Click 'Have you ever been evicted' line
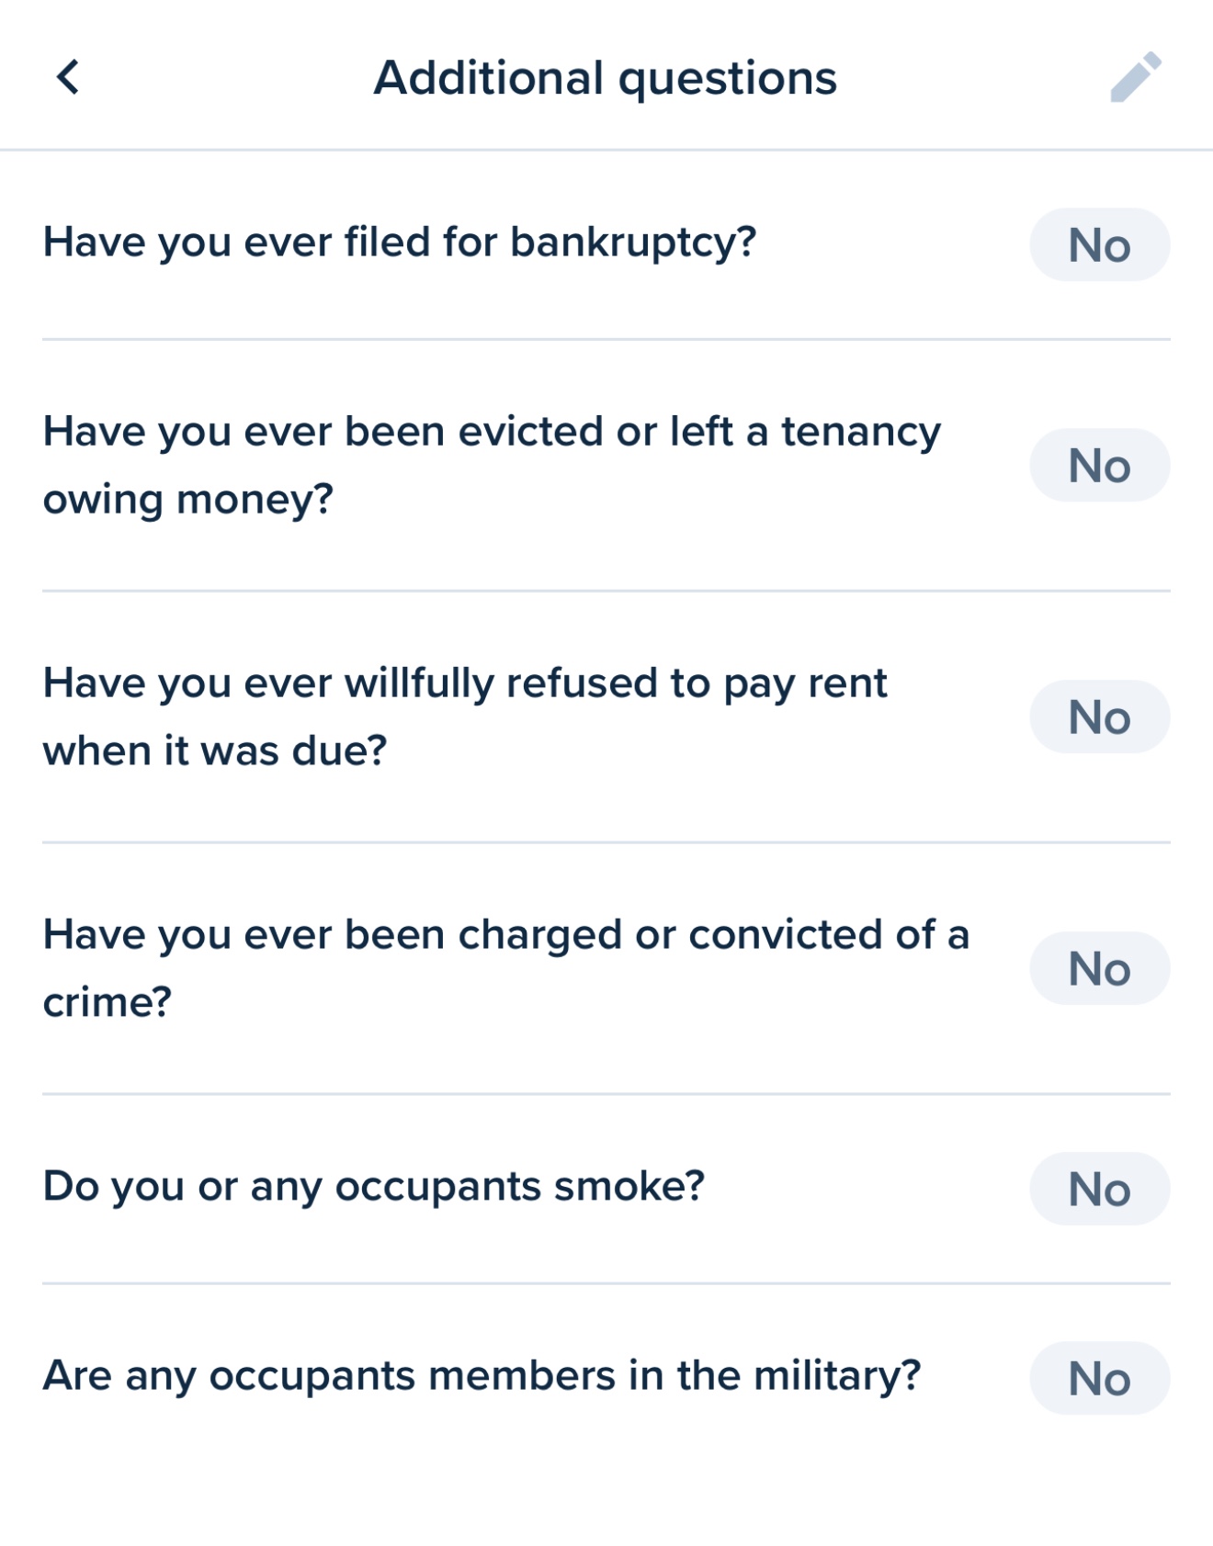Image resolution: width=1213 pixels, height=1546 pixels. pos(492,432)
